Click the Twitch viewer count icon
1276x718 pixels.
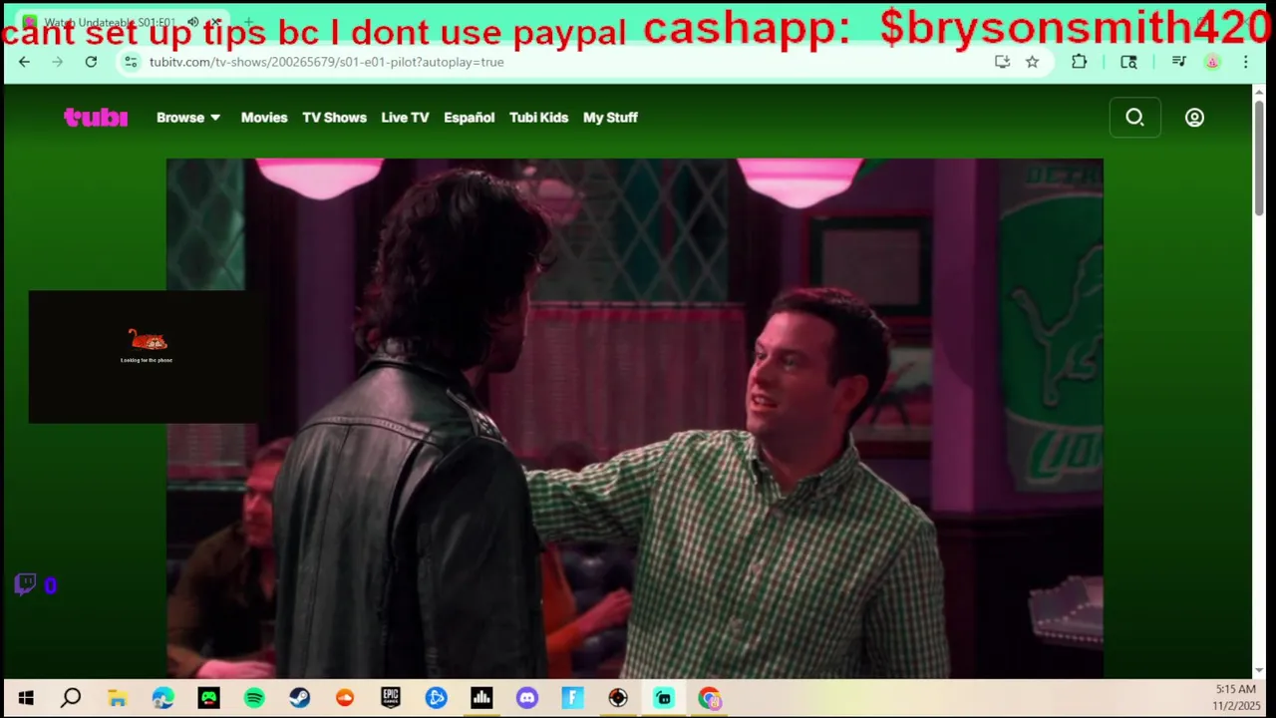coord(26,584)
